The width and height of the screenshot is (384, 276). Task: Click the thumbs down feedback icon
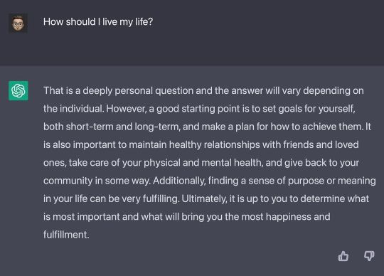pos(369,256)
